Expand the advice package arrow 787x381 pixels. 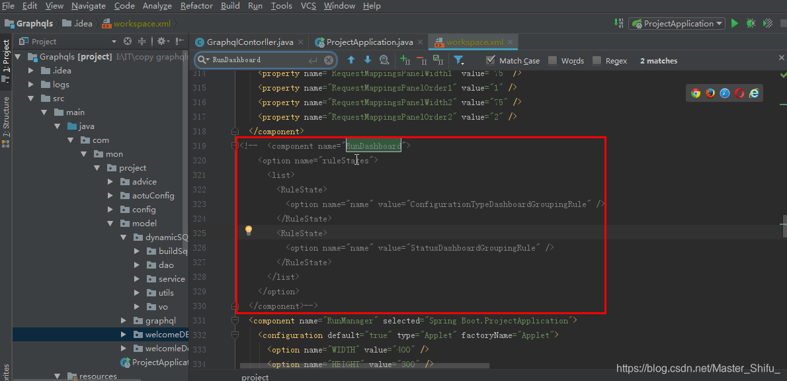coord(110,182)
